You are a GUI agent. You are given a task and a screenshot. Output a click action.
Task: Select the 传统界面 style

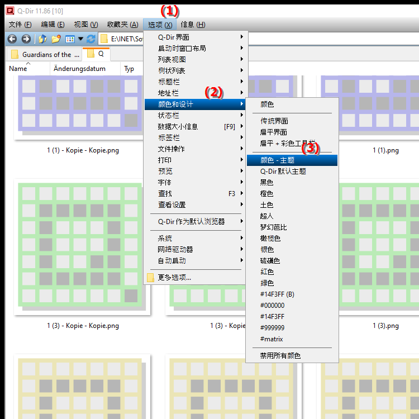click(x=292, y=121)
